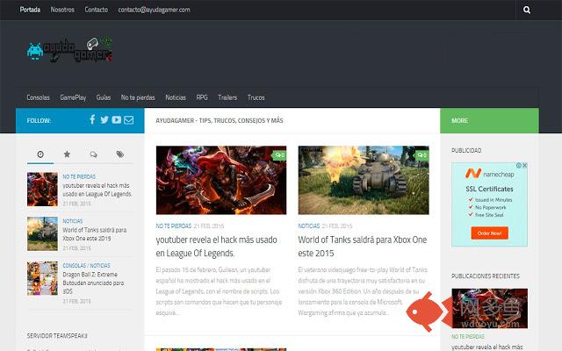Image resolution: width=562 pixels, height=351 pixels.
Task: Open sidebar link World of Tanks saldrá
Action: pyautogui.click(x=95, y=234)
